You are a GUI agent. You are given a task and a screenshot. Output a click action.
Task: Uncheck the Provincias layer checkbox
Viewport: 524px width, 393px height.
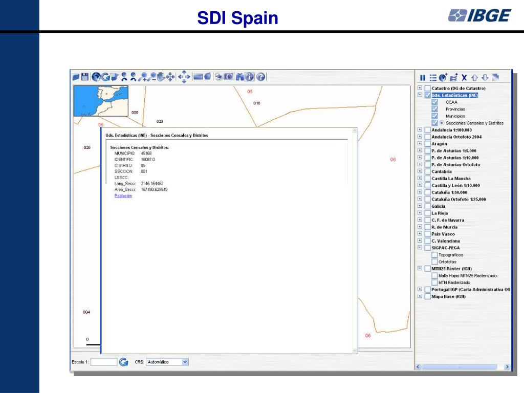tap(434, 110)
